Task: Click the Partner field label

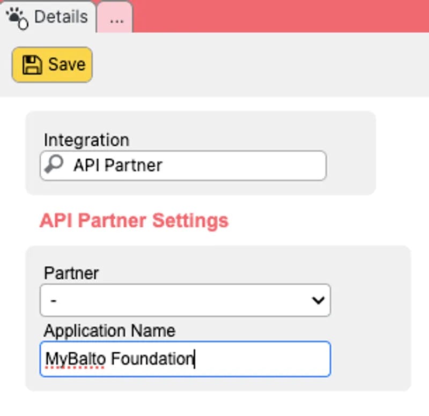Action: click(x=71, y=273)
